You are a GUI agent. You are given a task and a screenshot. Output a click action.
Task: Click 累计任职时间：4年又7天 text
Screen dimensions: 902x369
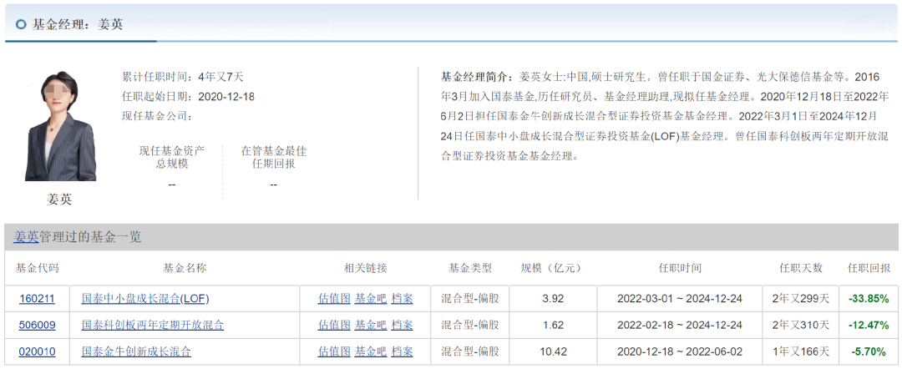pyautogui.click(x=182, y=77)
